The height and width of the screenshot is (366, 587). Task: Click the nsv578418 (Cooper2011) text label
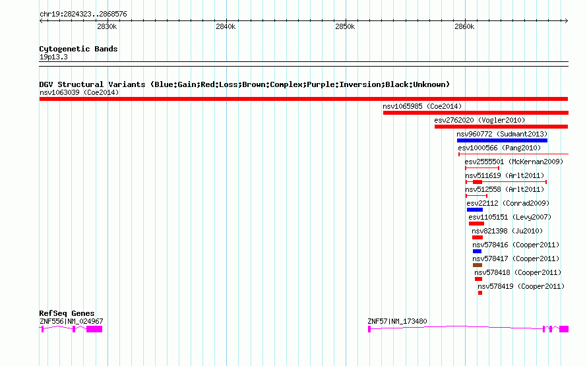pos(518,272)
